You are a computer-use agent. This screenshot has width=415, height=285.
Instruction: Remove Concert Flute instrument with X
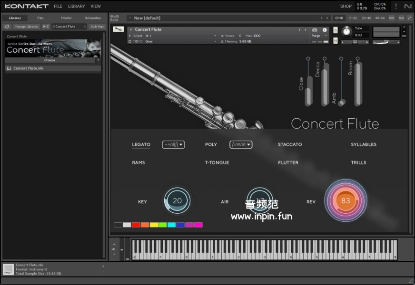[x=404, y=27]
